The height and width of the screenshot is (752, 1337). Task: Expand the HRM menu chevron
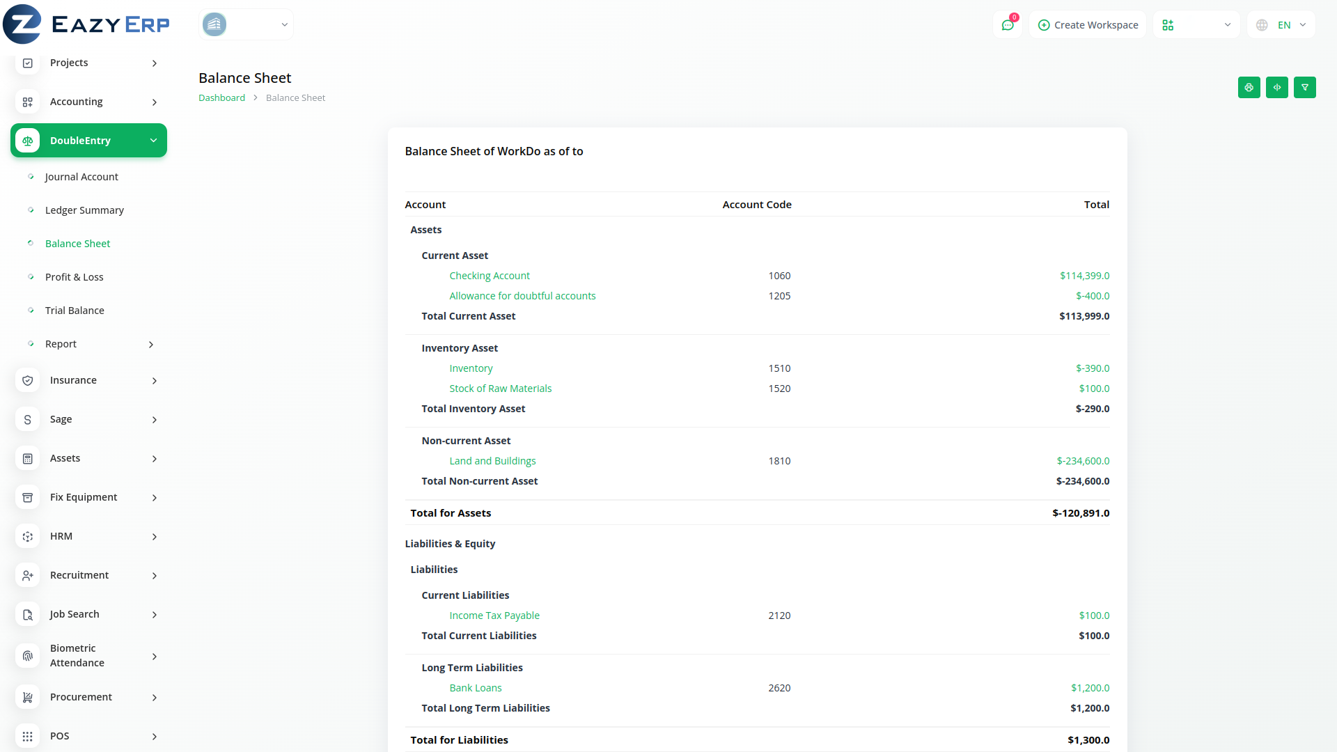tap(155, 537)
